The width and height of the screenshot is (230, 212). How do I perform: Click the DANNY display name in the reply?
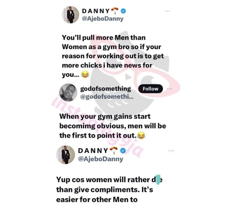[x=93, y=151]
